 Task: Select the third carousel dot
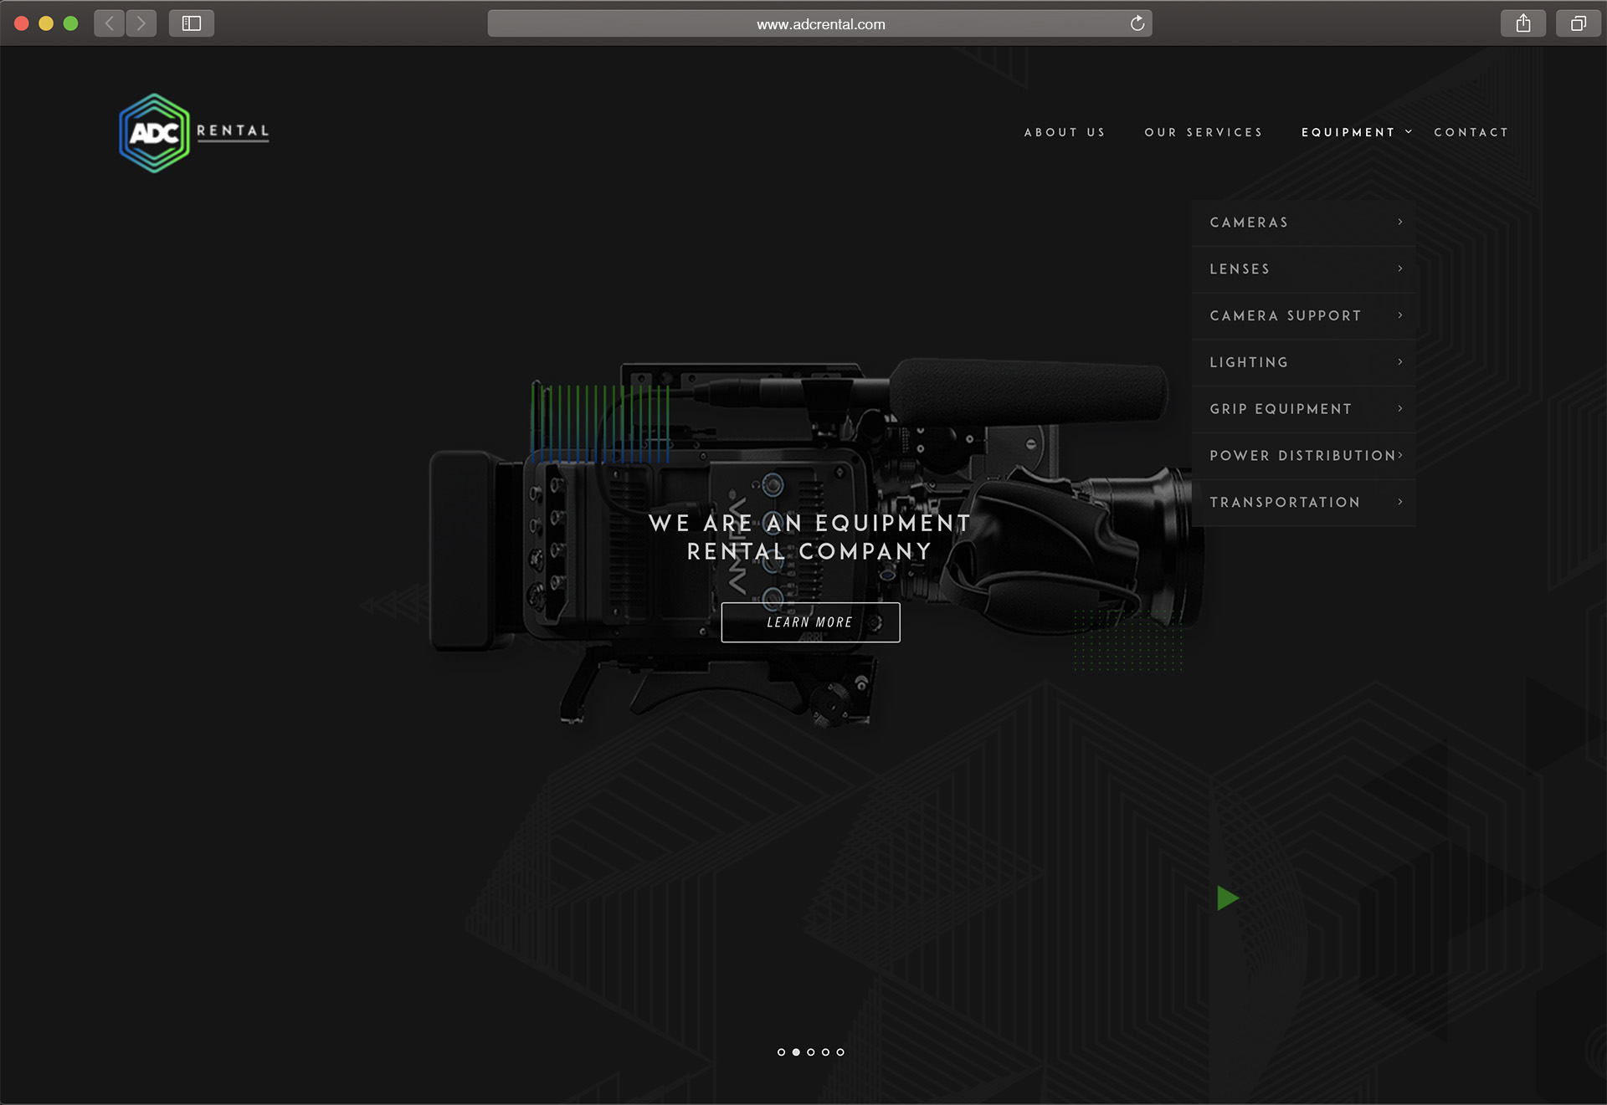(811, 1052)
